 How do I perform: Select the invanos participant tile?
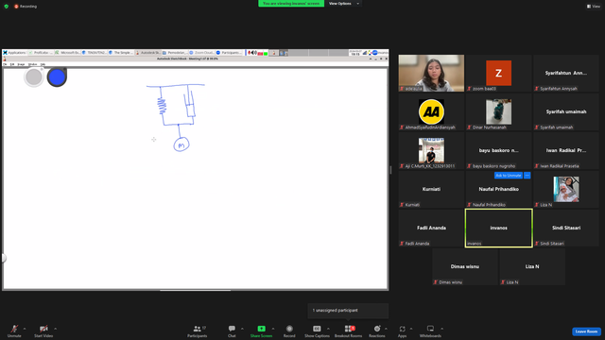tap(498, 228)
